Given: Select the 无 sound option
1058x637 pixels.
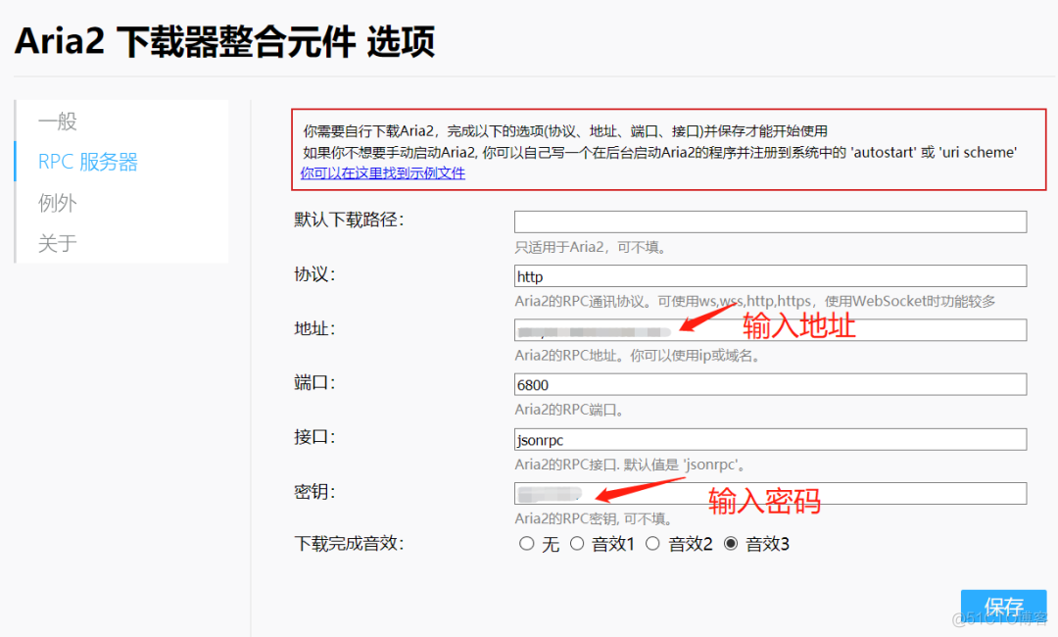Looking at the screenshot, I should pos(526,543).
